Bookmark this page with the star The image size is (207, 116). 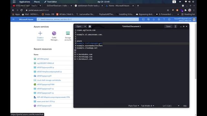click(x=168, y=10)
